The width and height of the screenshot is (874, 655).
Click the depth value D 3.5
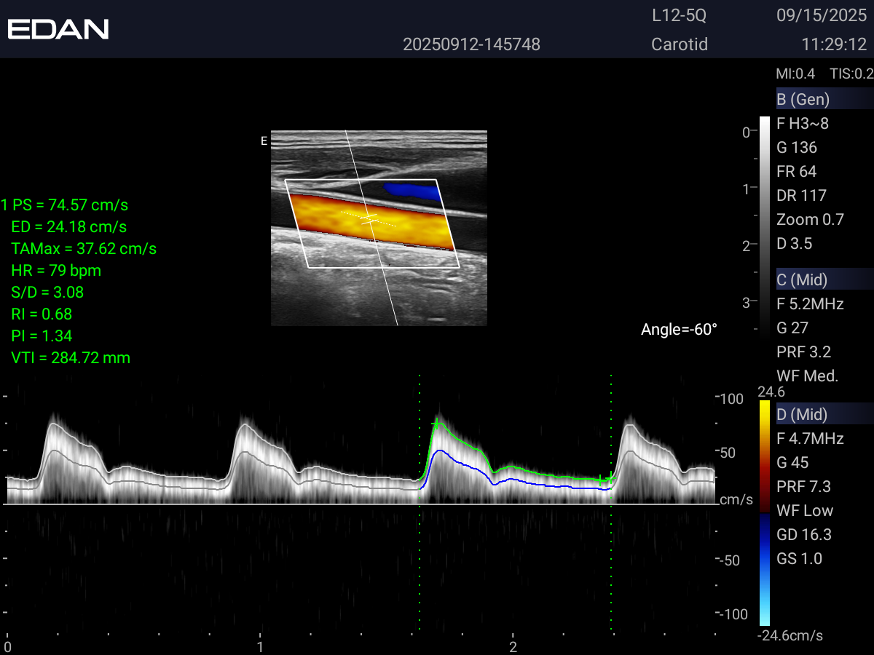tap(794, 244)
